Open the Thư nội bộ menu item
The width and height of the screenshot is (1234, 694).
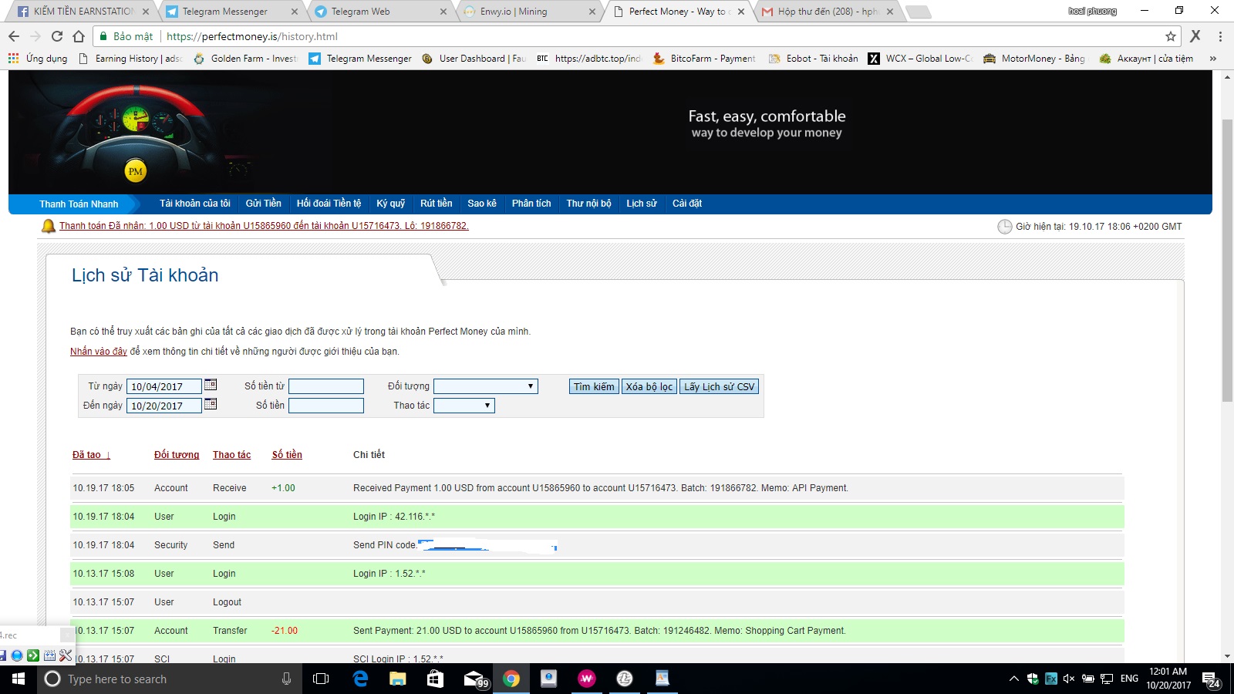click(589, 204)
